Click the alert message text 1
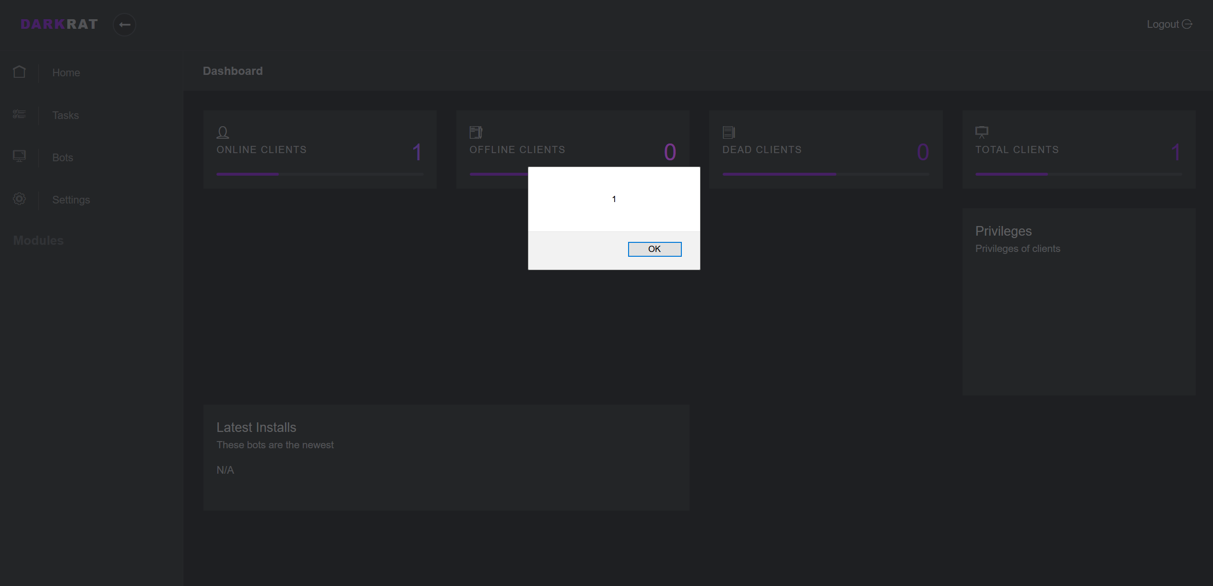The width and height of the screenshot is (1213, 586). (614, 199)
